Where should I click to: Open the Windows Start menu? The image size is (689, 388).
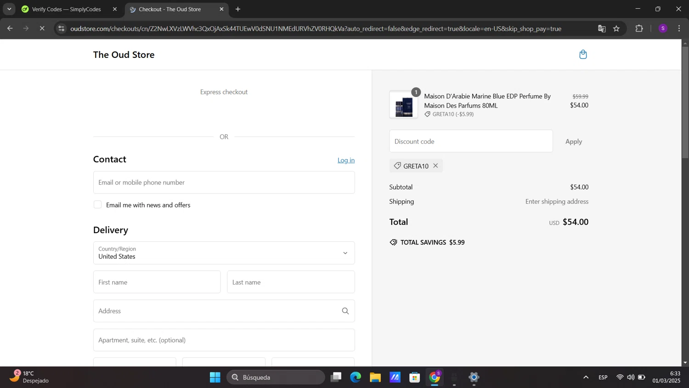pyautogui.click(x=215, y=377)
